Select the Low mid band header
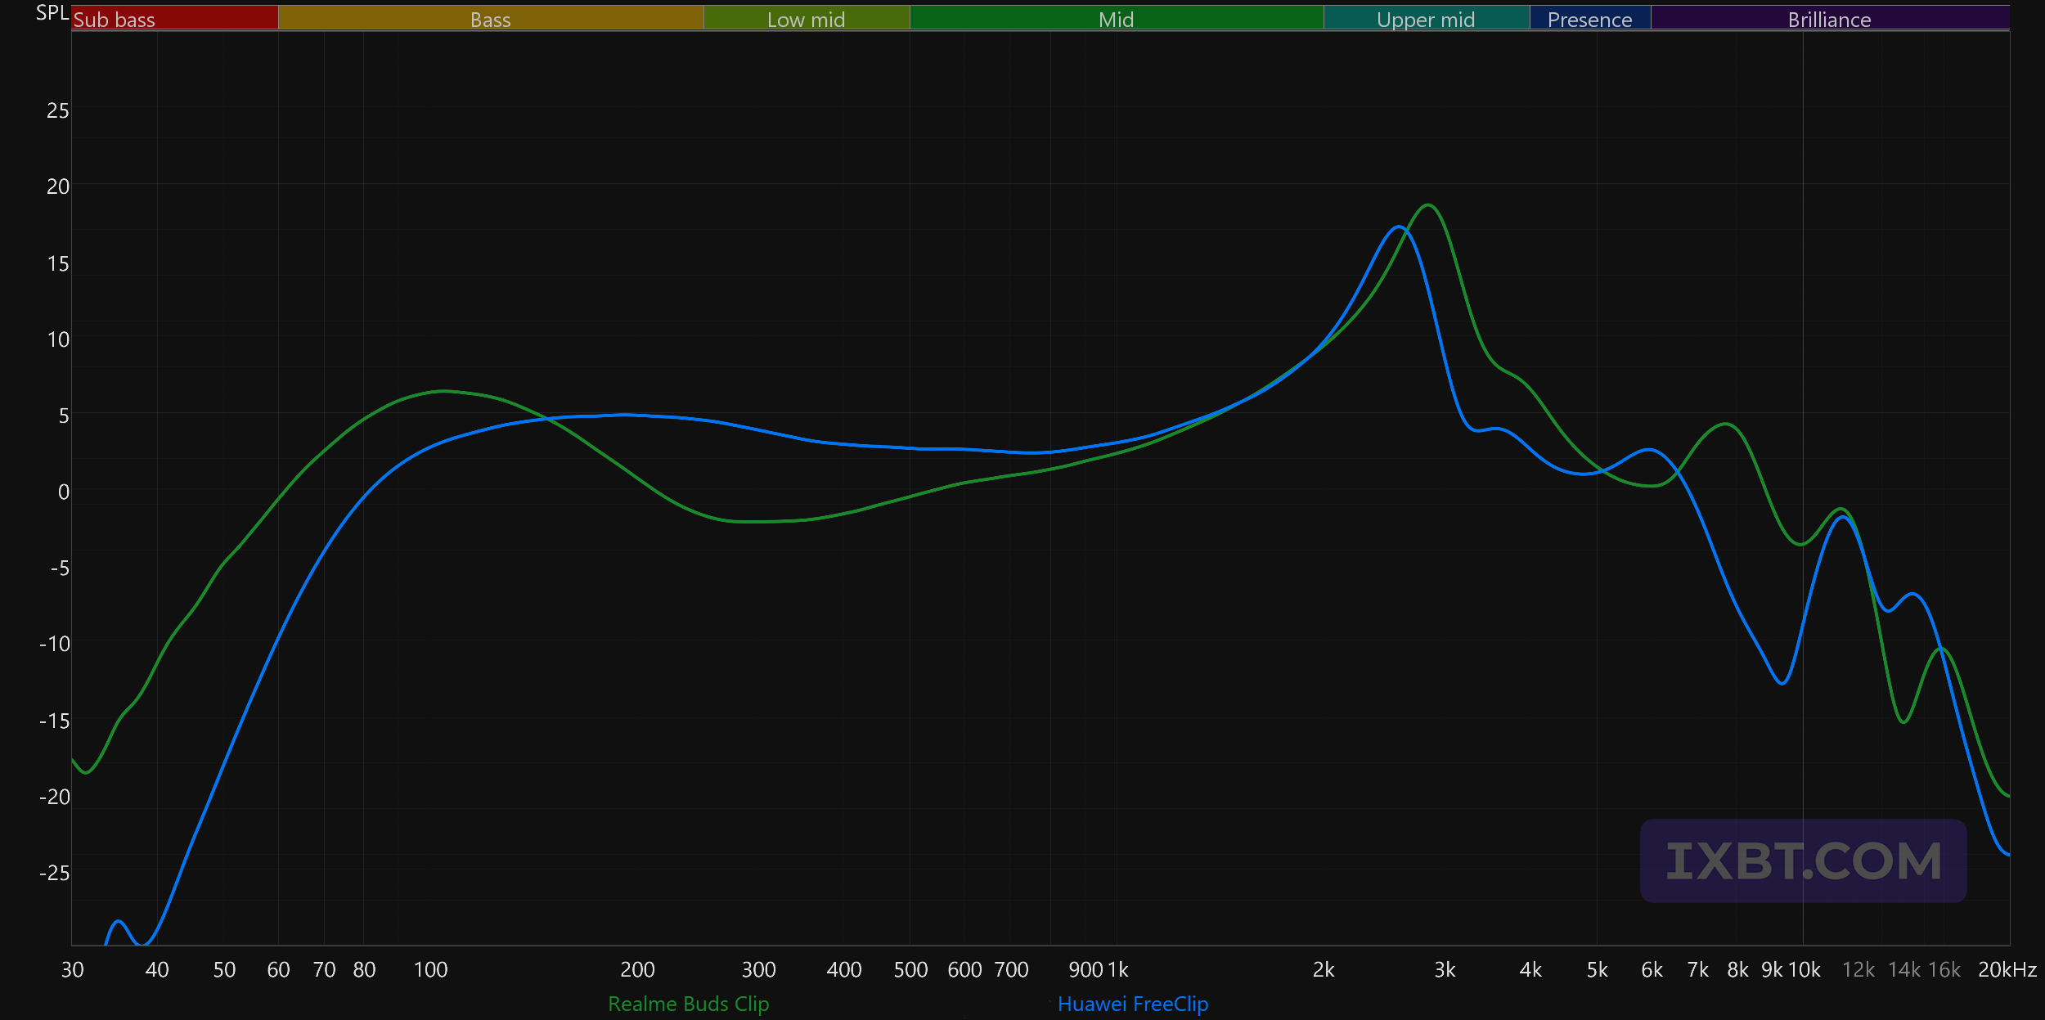 coord(806,19)
